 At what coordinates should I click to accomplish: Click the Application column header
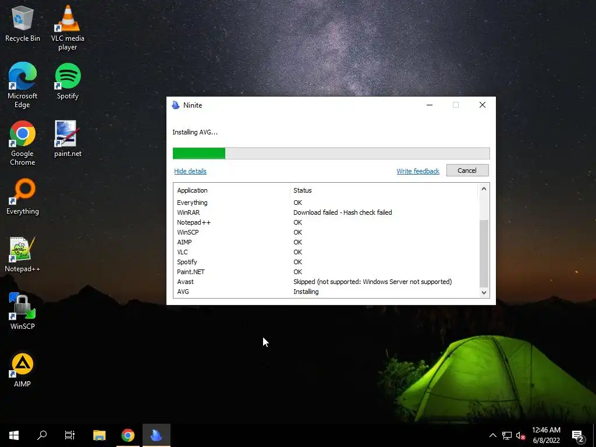(x=232, y=190)
